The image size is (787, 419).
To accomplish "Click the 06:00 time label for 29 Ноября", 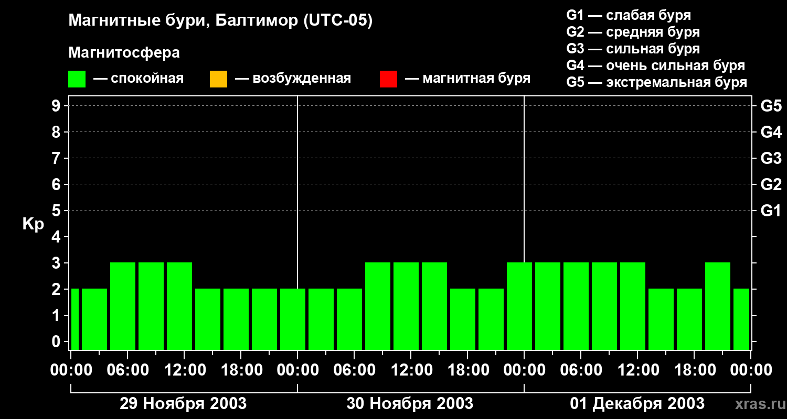I will pos(127,370).
